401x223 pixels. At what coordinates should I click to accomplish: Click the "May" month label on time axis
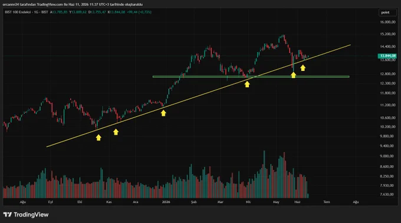[276, 202]
